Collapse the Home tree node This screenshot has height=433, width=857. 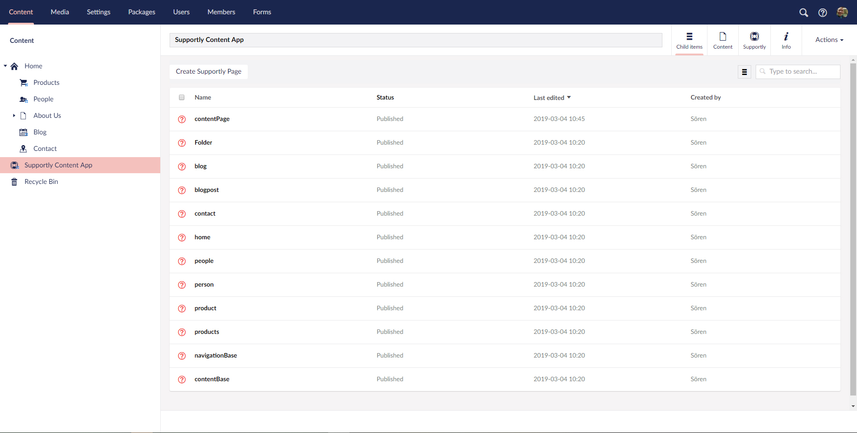point(5,66)
